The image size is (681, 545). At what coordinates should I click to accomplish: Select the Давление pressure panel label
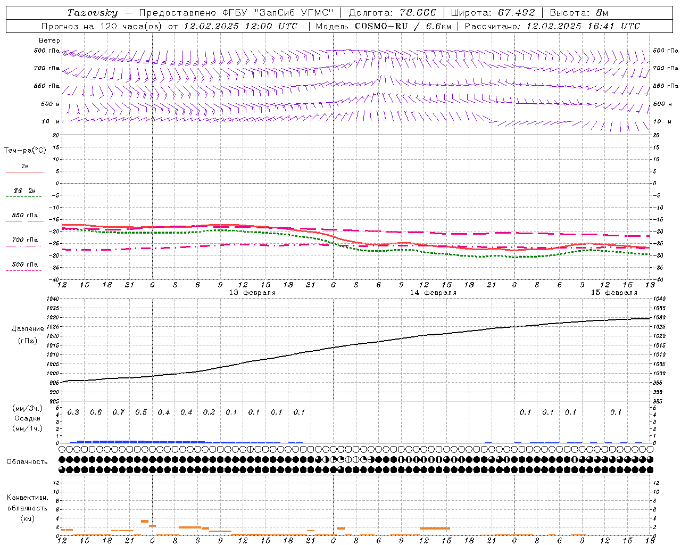click(x=28, y=329)
